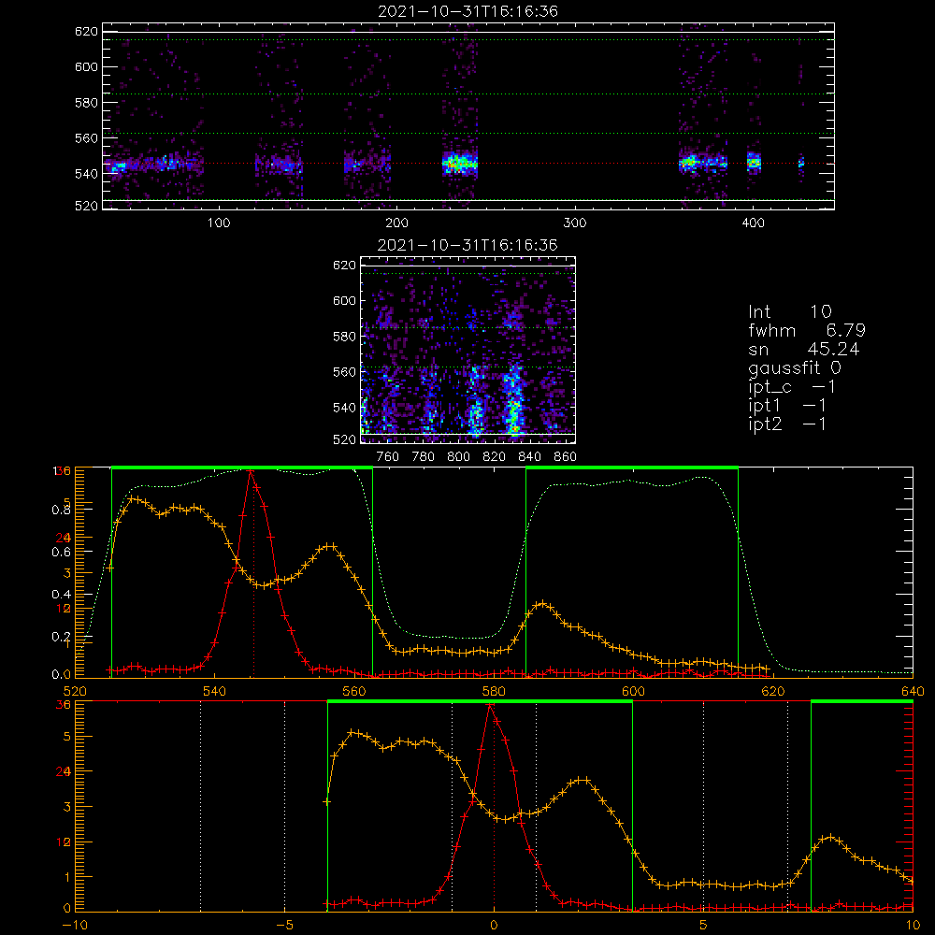Click x-axis label 600 on profile plot
The width and height of the screenshot is (935, 935).
(x=633, y=692)
